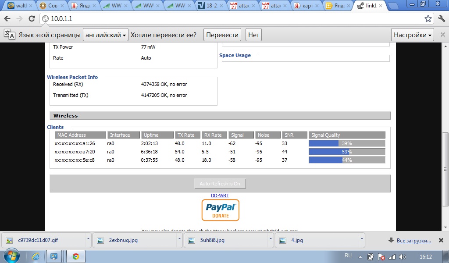Click the translate icon in the translation bar
The height and width of the screenshot is (263, 449).
(x=10, y=35)
